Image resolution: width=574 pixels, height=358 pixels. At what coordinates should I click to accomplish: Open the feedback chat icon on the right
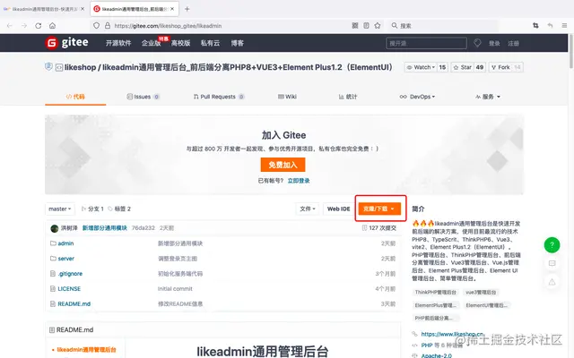coord(552,263)
